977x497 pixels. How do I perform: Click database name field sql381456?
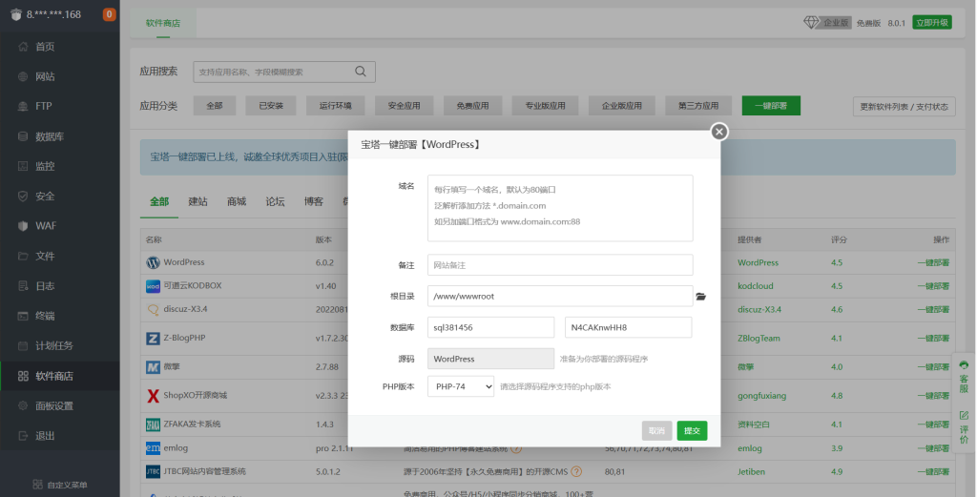click(x=491, y=327)
